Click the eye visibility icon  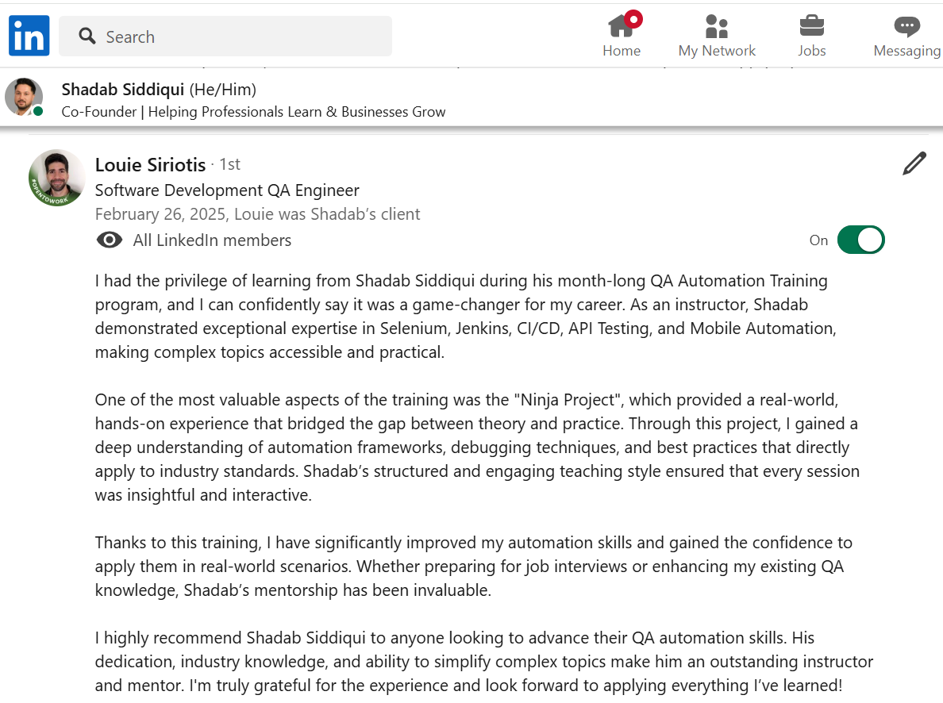click(x=110, y=240)
